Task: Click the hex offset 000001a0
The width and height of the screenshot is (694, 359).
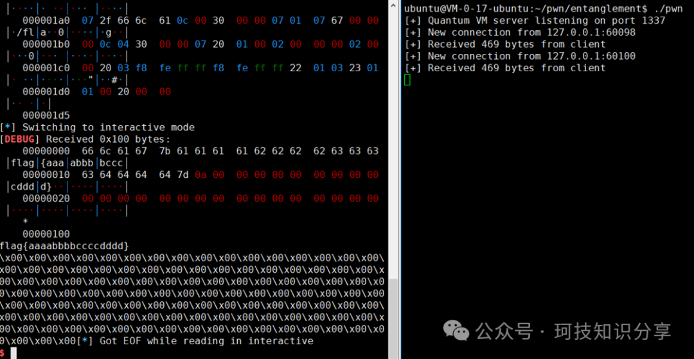Action: pos(46,21)
